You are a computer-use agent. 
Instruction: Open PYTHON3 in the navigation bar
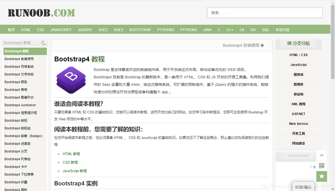166,30
